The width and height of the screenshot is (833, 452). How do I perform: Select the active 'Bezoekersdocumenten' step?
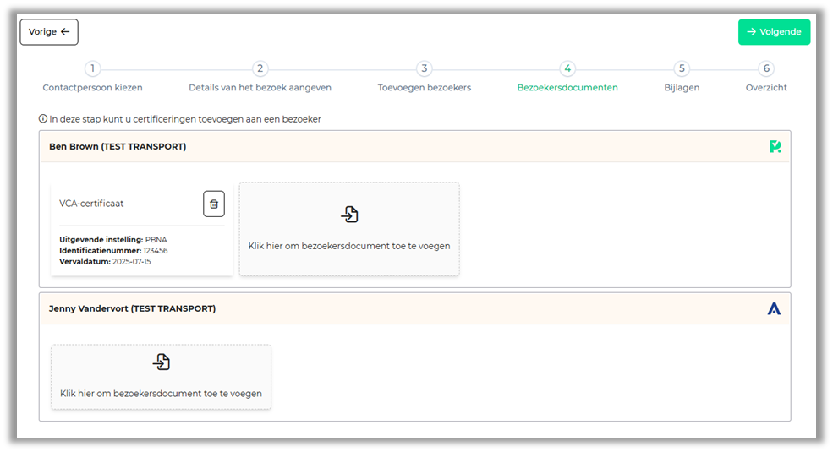pos(567,87)
